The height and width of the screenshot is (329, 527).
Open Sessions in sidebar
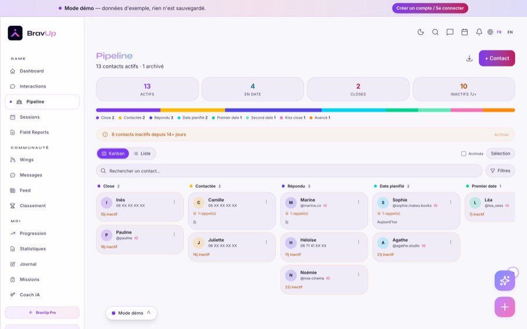point(42,117)
